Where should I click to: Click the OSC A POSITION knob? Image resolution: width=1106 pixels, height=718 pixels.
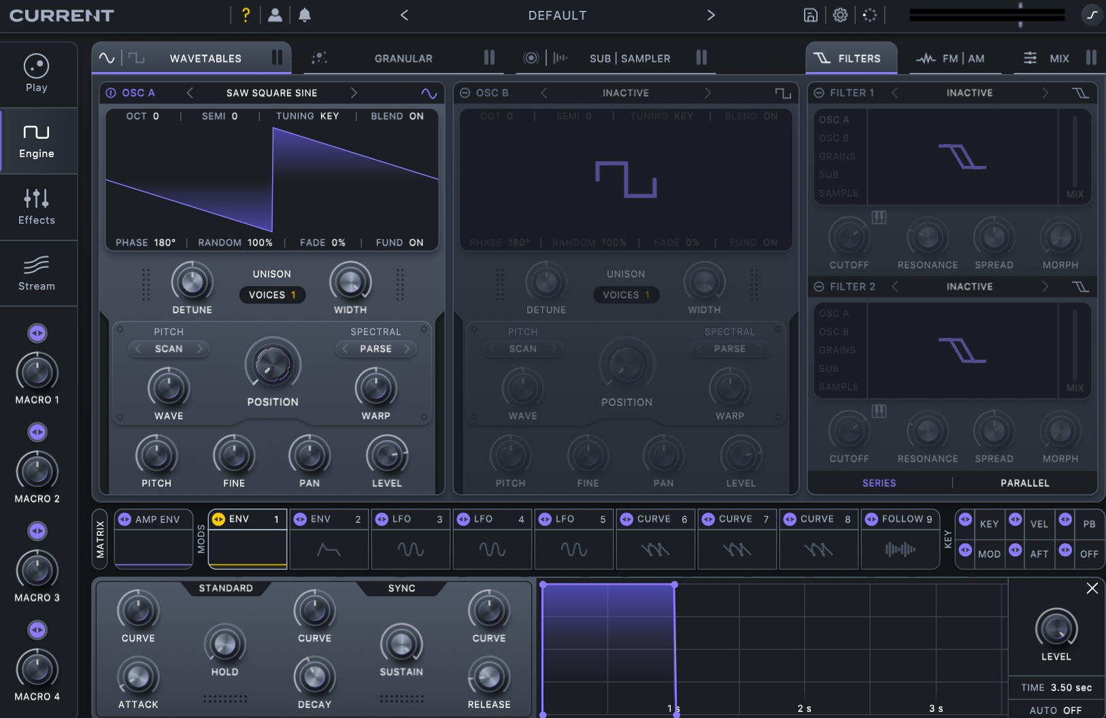[273, 364]
